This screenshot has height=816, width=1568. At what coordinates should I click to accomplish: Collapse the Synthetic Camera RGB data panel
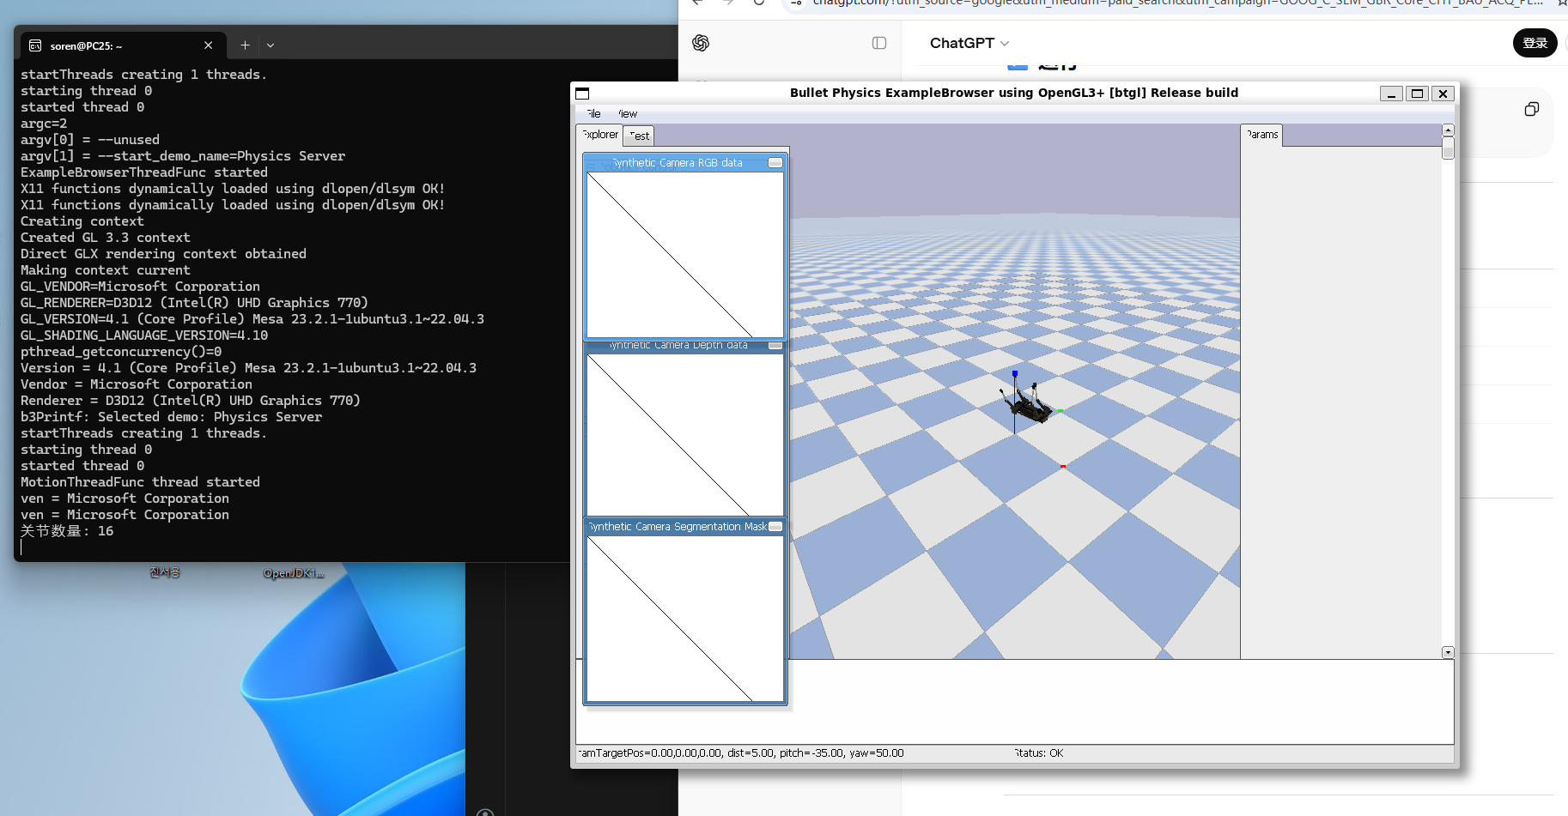click(775, 163)
